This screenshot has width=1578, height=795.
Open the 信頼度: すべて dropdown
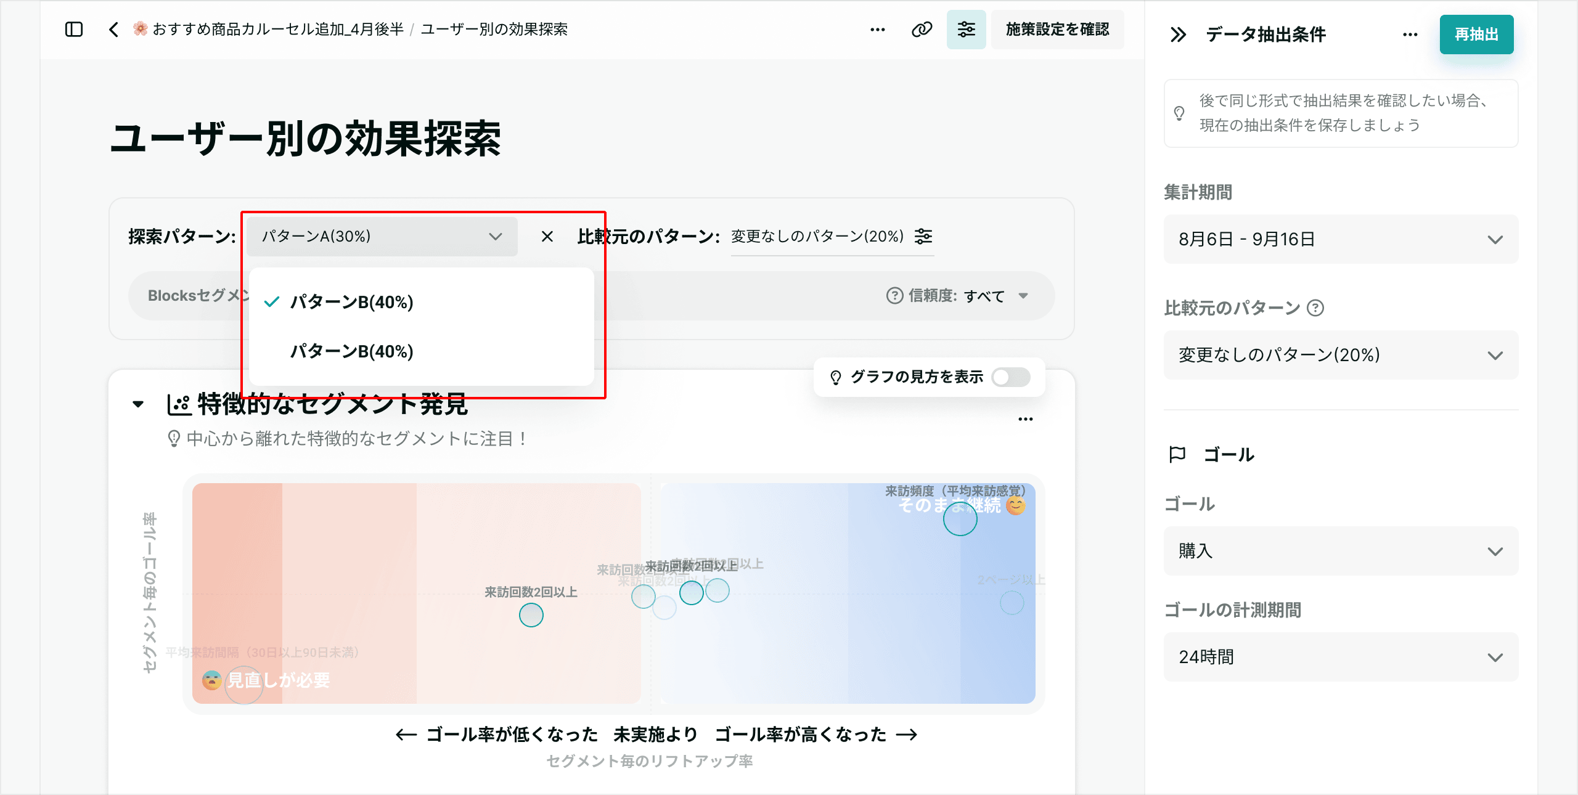tap(996, 296)
